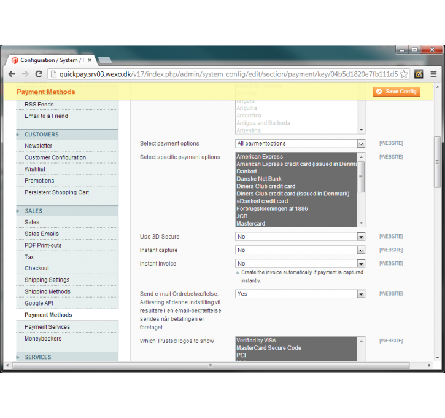Click the browser back arrow
Viewport: 445px width, 418px height.
tap(12, 74)
